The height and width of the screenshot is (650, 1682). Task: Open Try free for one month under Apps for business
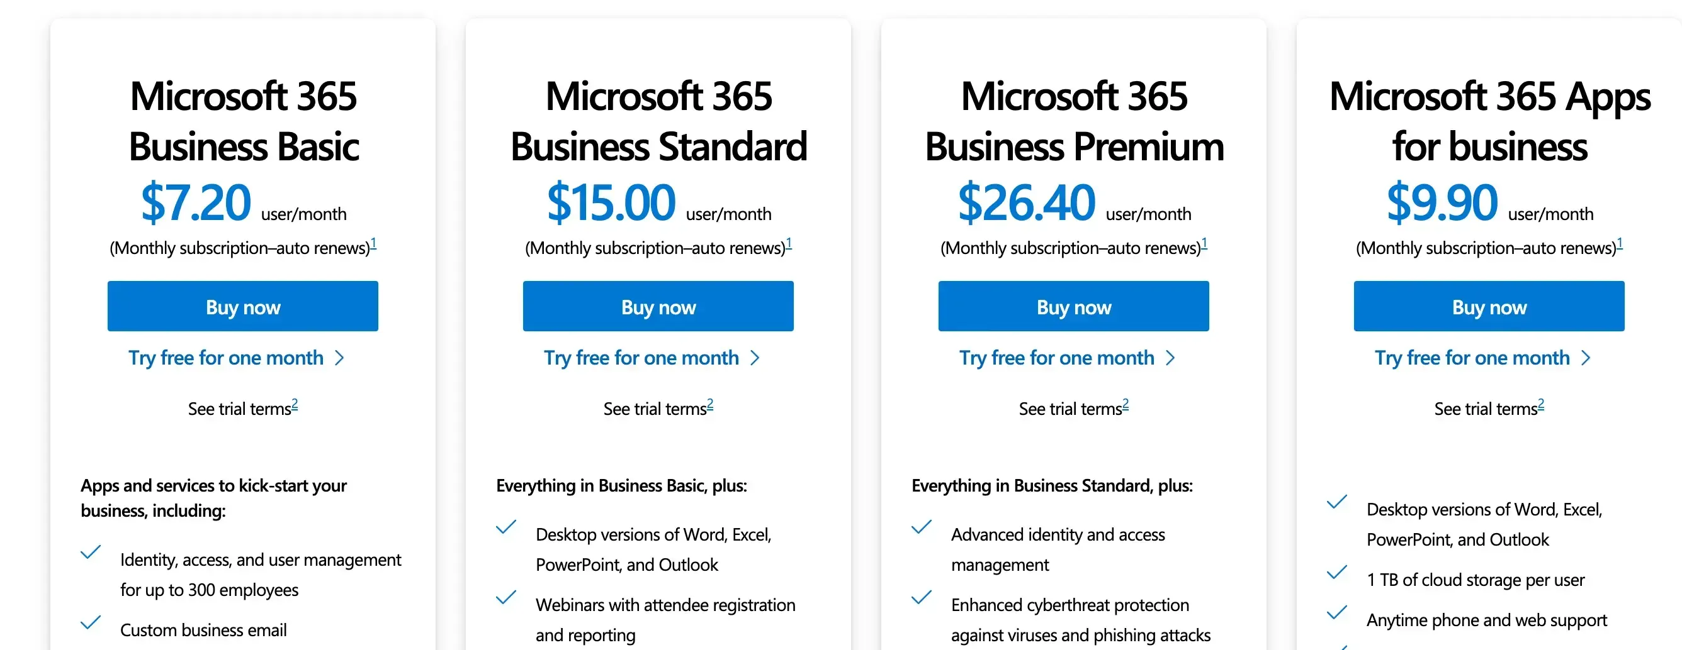tap(1472, 357)
